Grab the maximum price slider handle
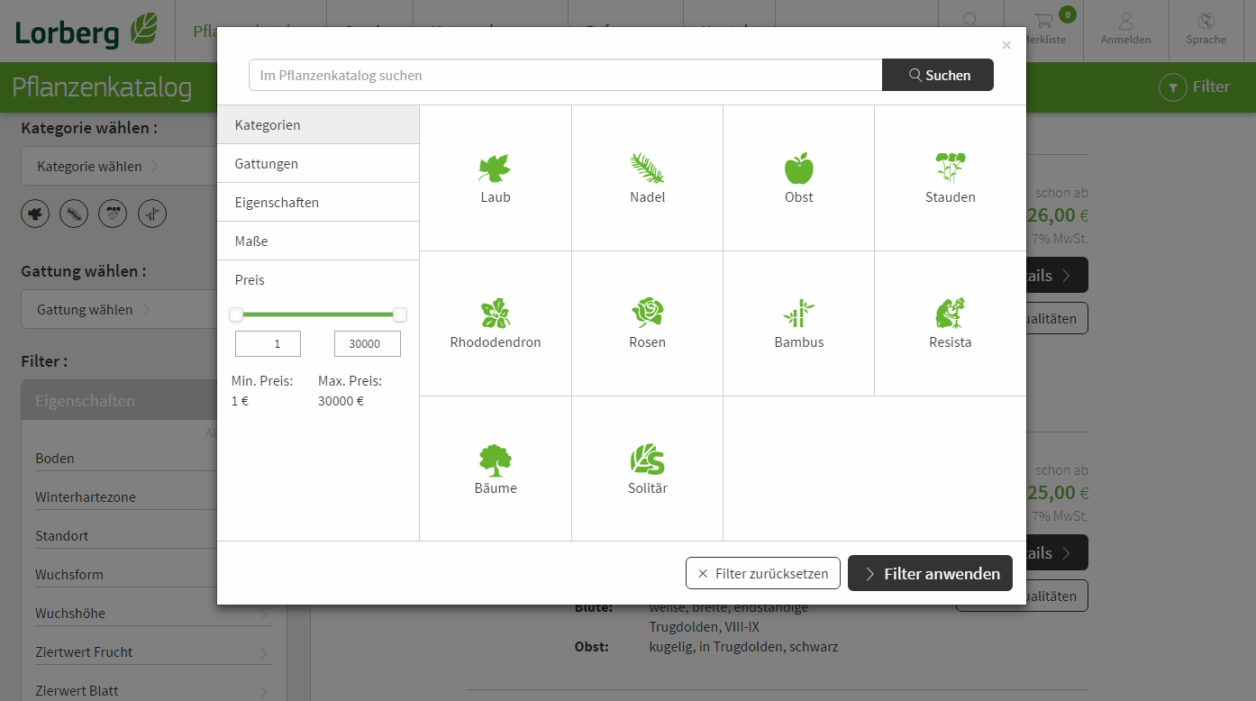 [400, 314]
